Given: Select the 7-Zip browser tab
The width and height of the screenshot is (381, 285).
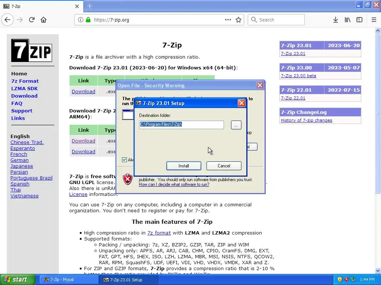Looking at the screenshot, I should click(x=42, y=6).
